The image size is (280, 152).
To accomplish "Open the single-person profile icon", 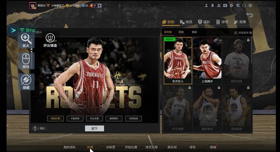I will point(206,5).
